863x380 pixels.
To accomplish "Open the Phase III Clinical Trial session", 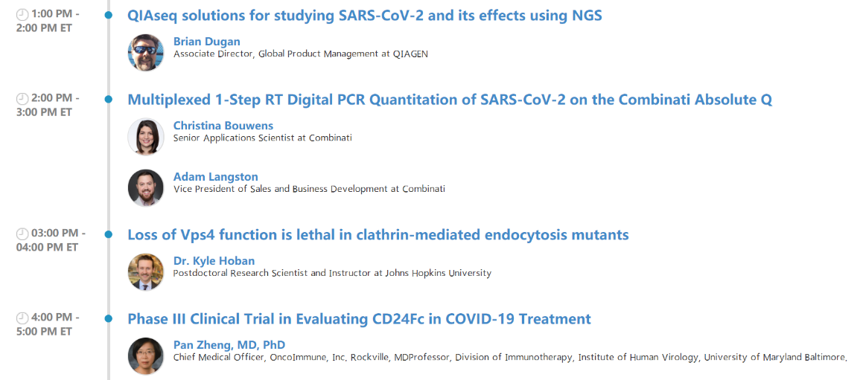I will point(360,319).
